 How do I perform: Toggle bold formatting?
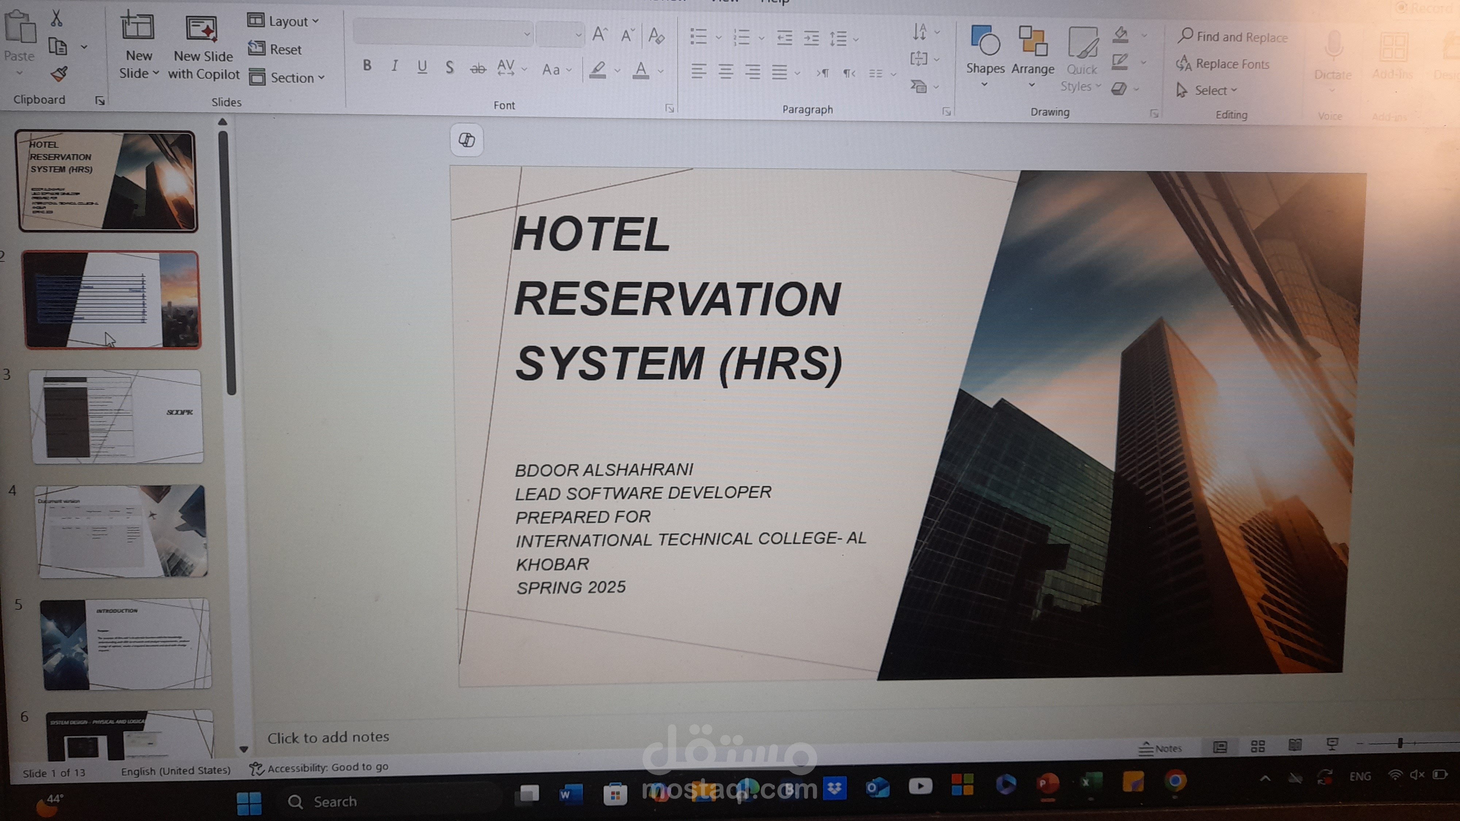[x=367, y=66]
